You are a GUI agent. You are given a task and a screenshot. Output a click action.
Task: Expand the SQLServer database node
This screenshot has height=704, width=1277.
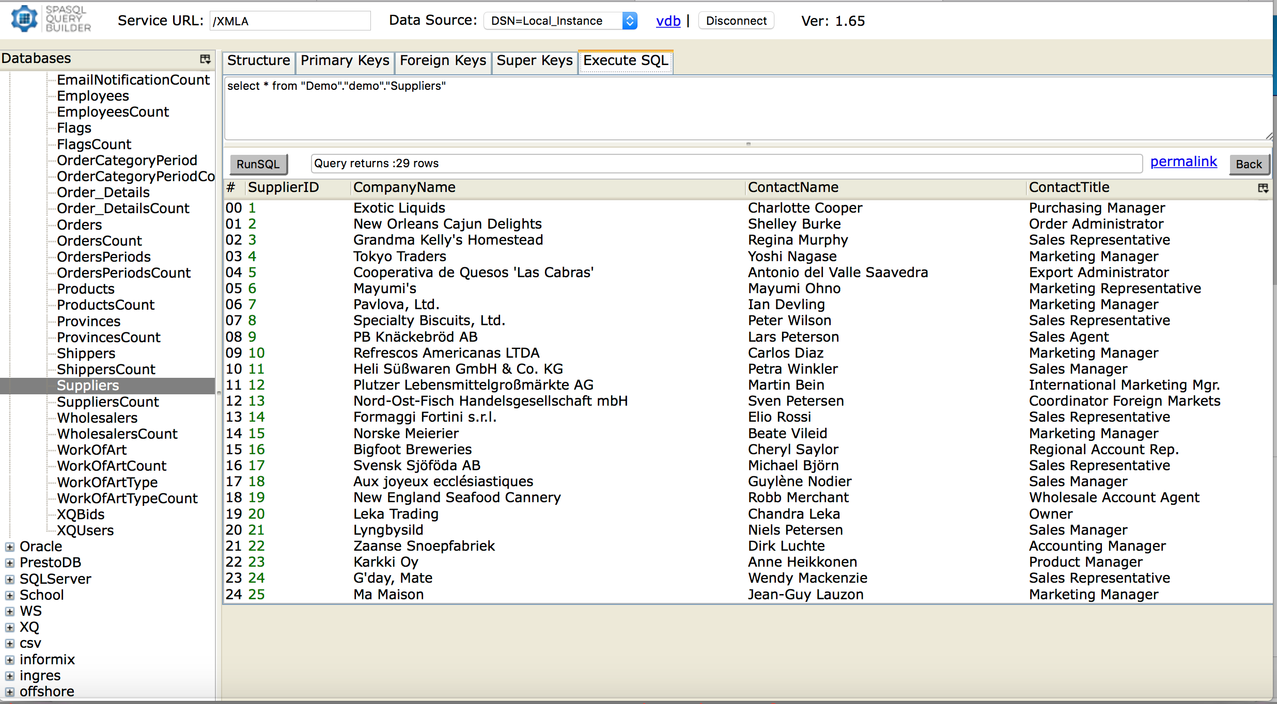point(9,579)
